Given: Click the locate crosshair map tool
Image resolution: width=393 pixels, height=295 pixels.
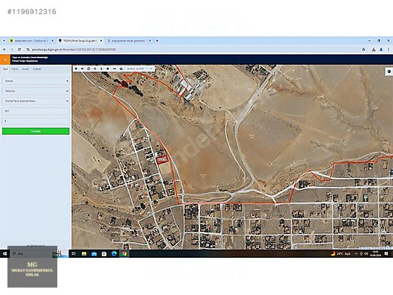Looking at the screenshot, I should pos(95,69).
